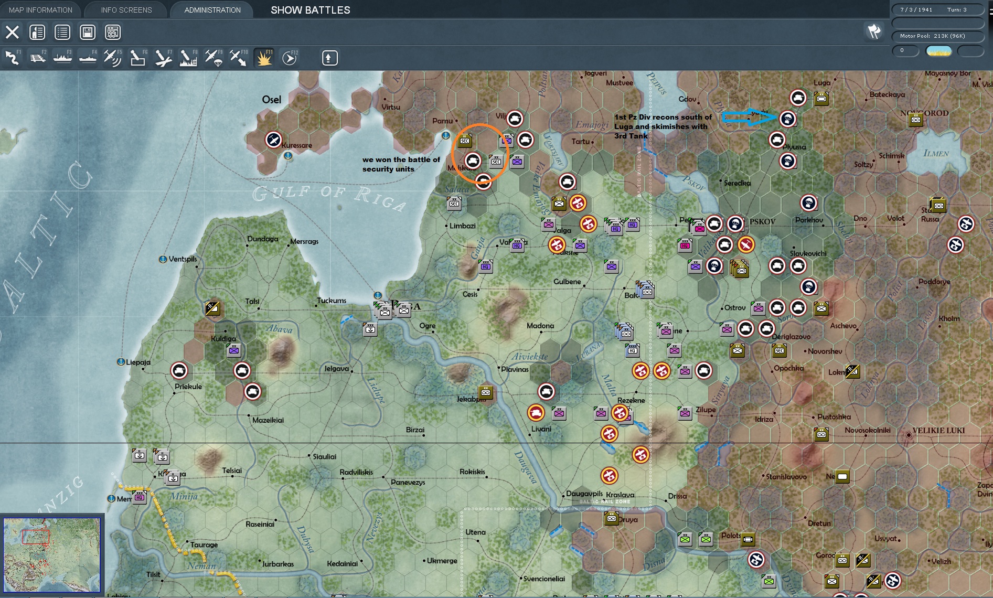Screen dimensions: 993x598
Task: Click the tank battle marker above Priekule
Action: tap(179, 371)
